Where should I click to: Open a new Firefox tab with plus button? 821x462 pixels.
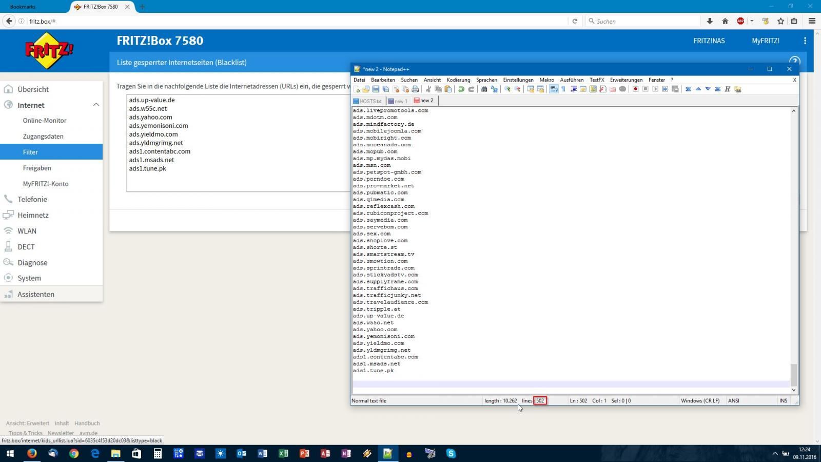click(142, 7)
